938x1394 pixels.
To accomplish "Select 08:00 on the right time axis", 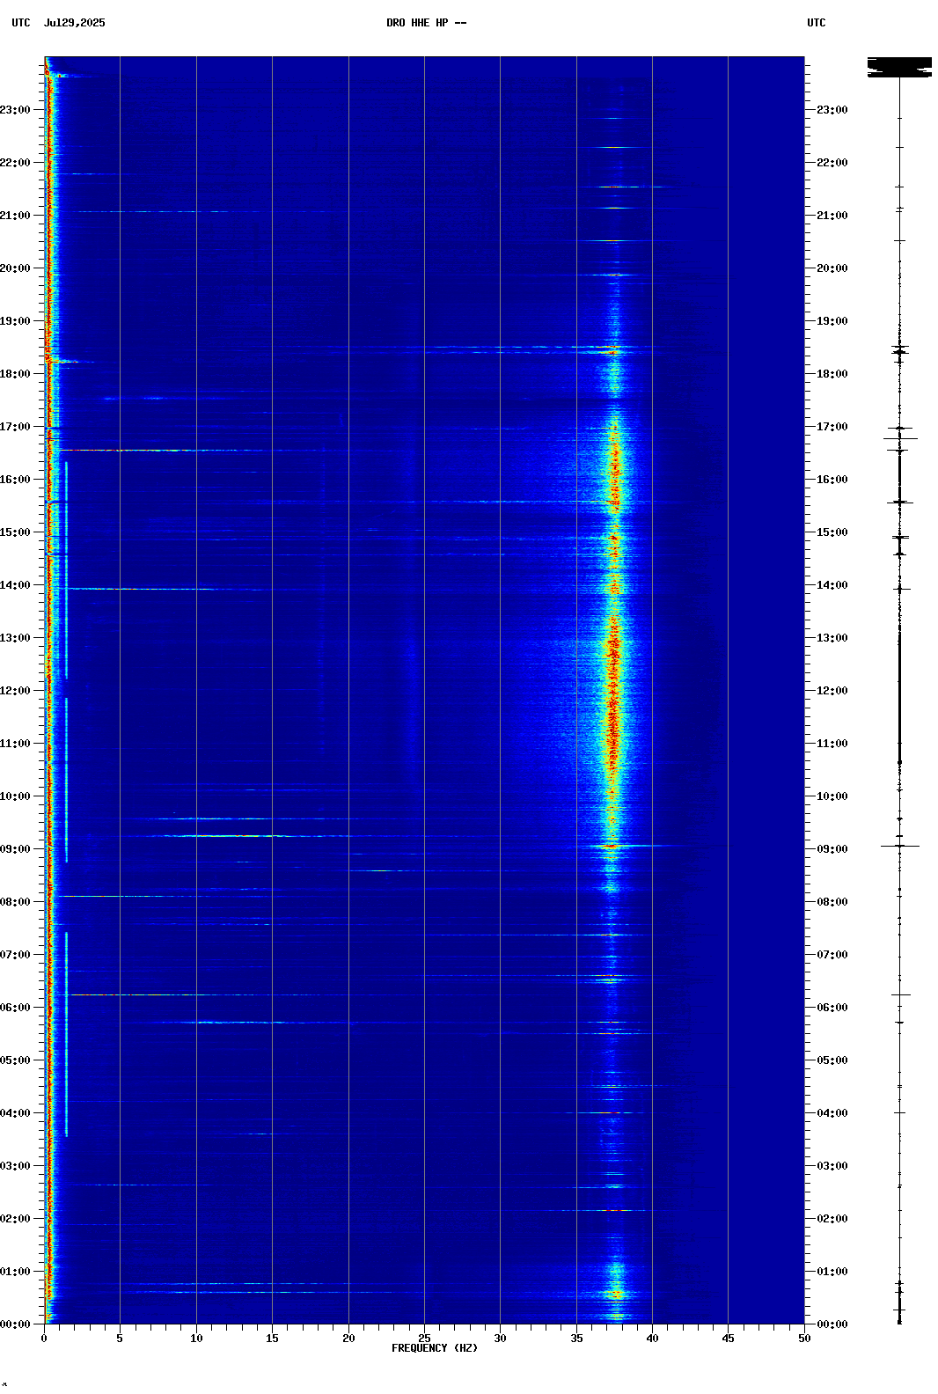I will coord(832,902).
